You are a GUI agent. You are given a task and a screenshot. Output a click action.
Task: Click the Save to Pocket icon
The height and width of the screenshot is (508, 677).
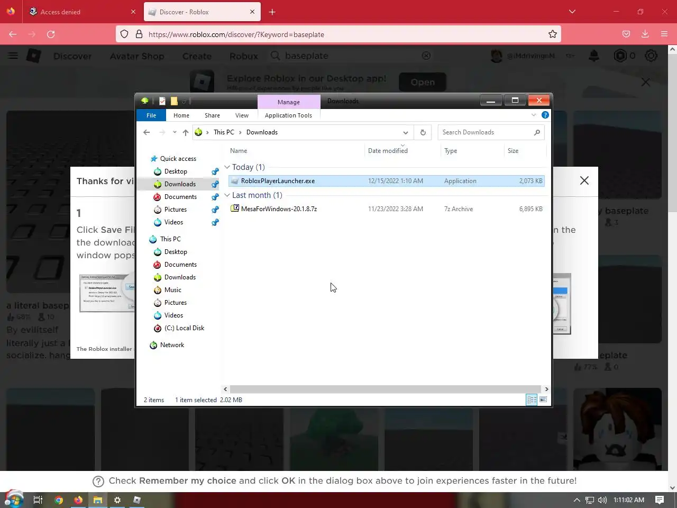tap(626, 34)
